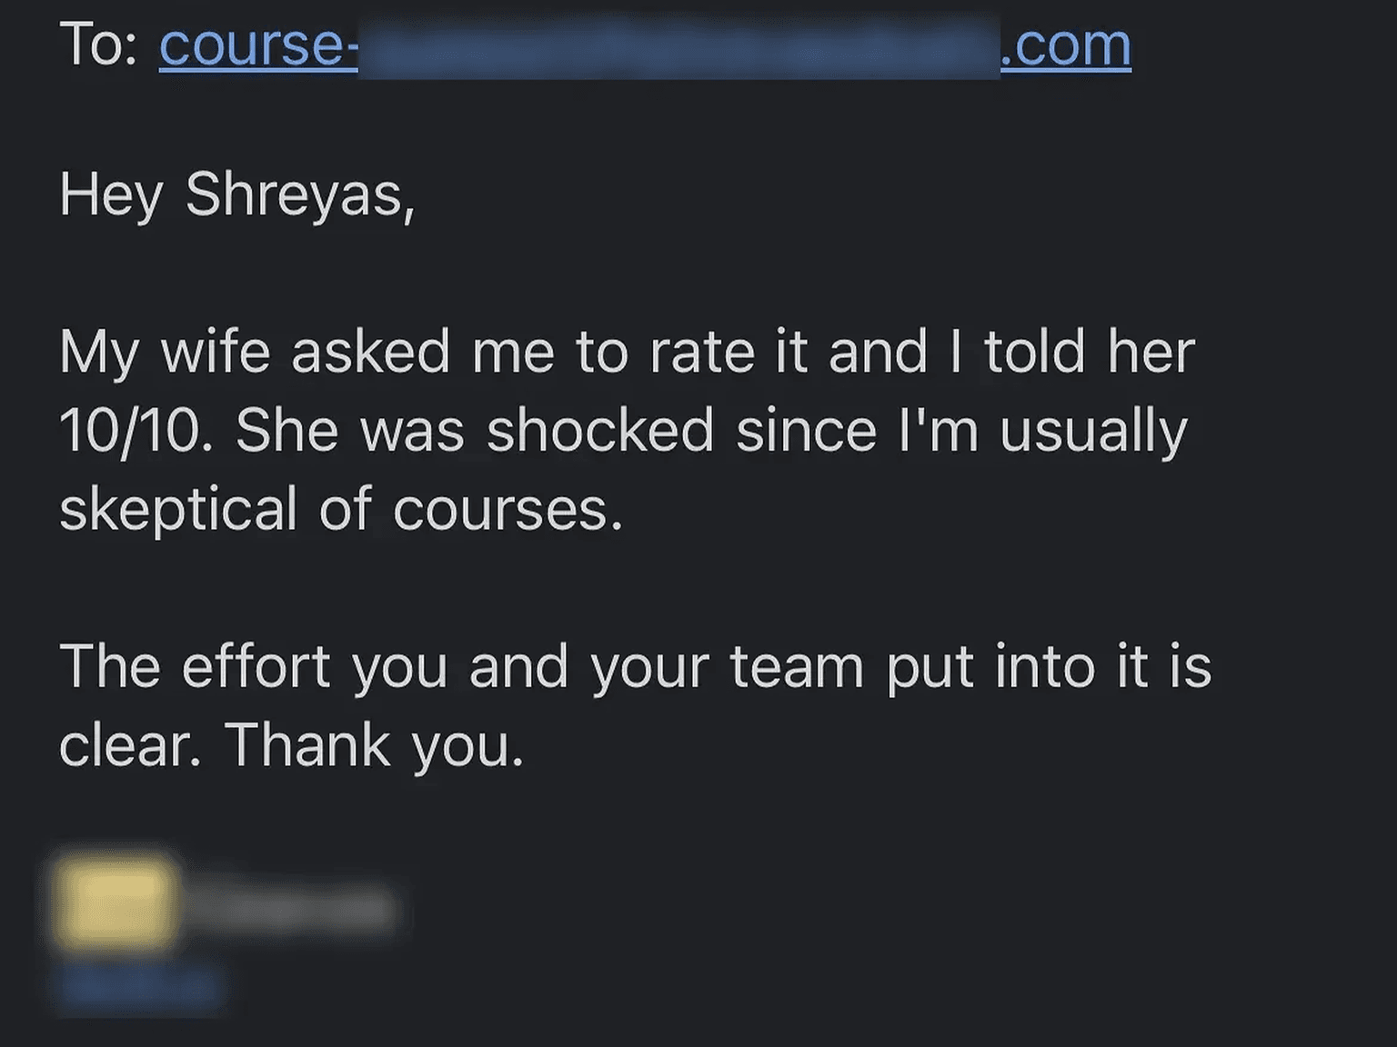Click the word "effort" in last paragraph
Image resolution: width=1397 pixels, height=1047 pixels.
(x=256, y=666)
